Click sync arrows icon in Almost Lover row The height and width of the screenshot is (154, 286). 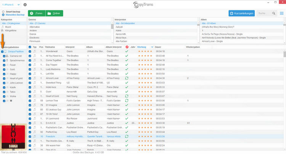tap(127, 78)
